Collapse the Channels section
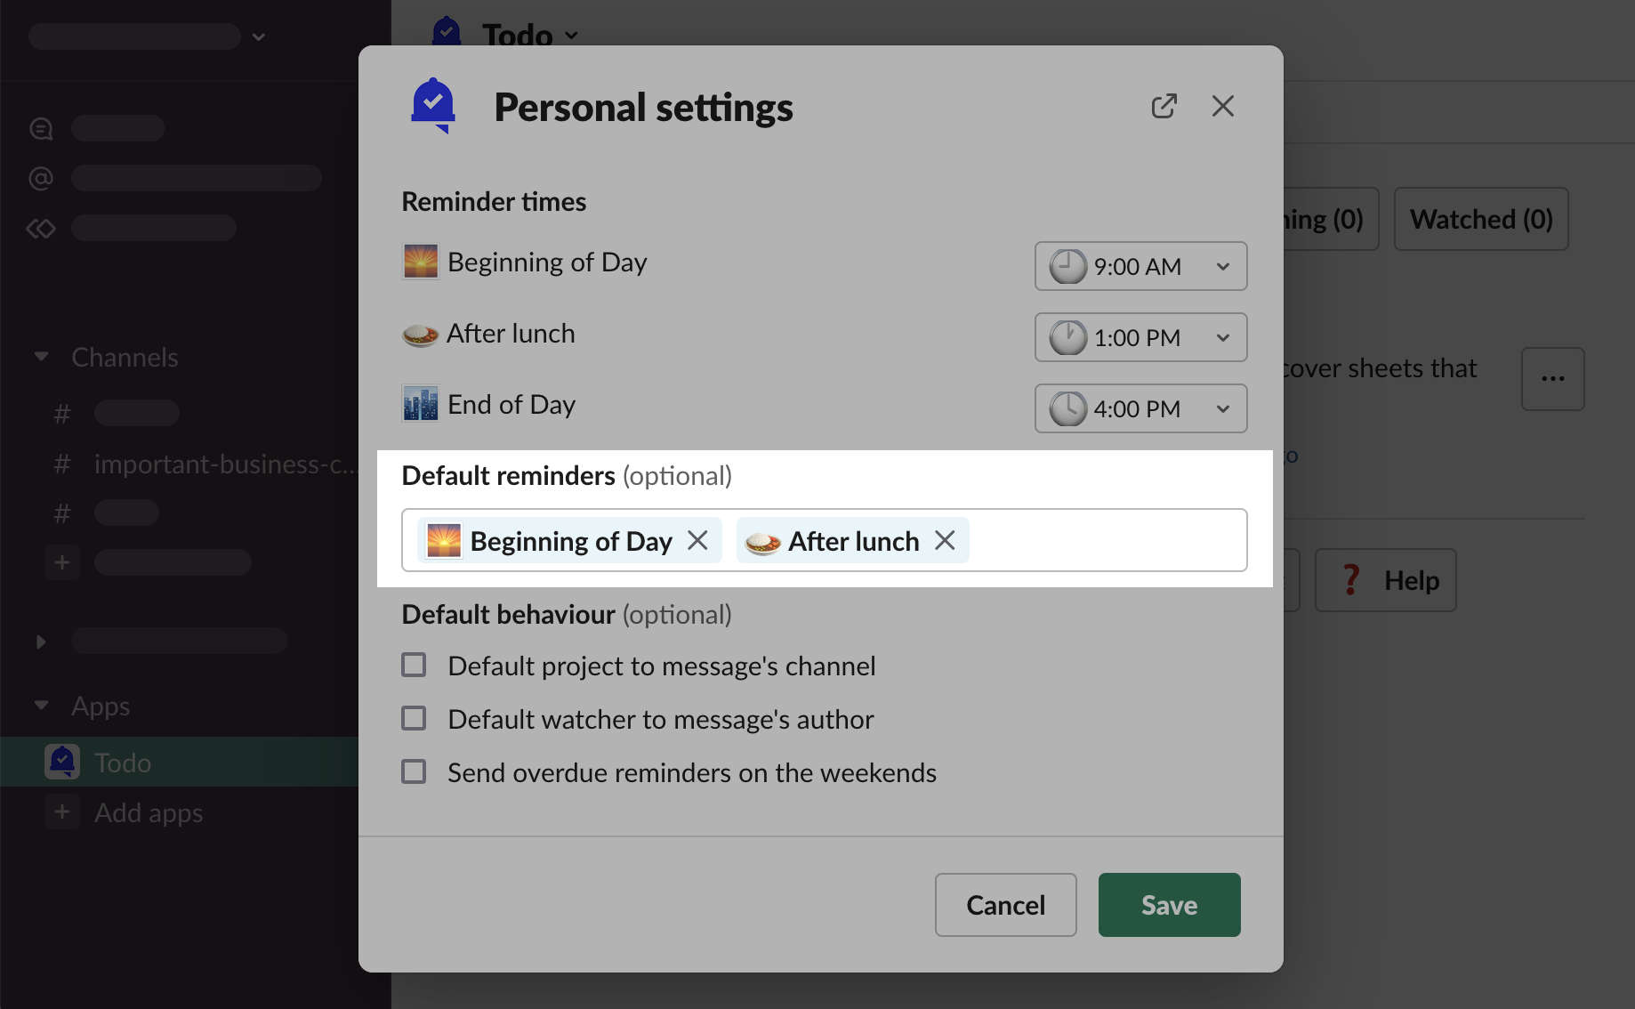Image resolution: width=1635 pixels, height=1009 pixels. [41, 357]
